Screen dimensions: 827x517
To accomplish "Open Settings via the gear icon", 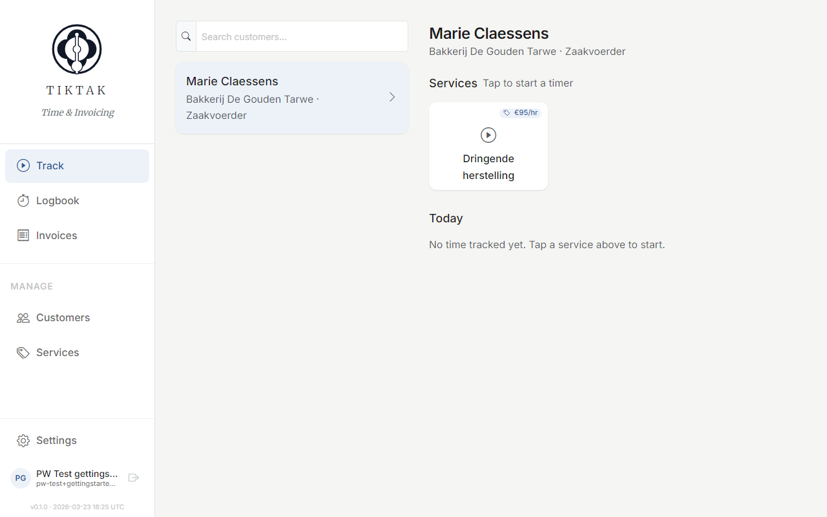I will tap(23, 440).
